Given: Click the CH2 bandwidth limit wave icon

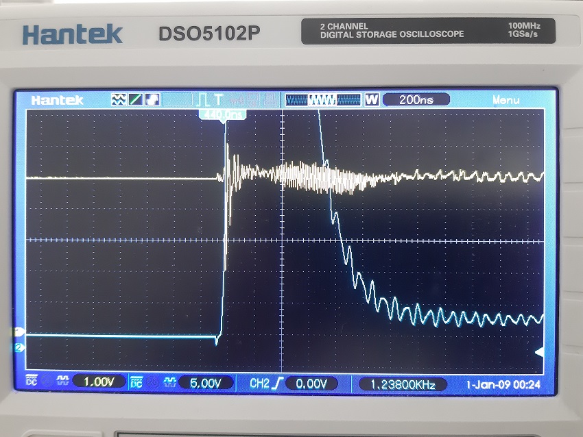Looking at the screenshot, I should [x=169, y=382].
